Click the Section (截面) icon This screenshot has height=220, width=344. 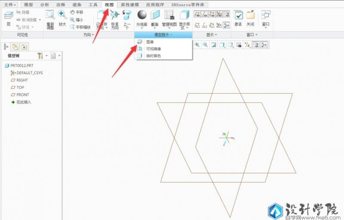[155, 15]
